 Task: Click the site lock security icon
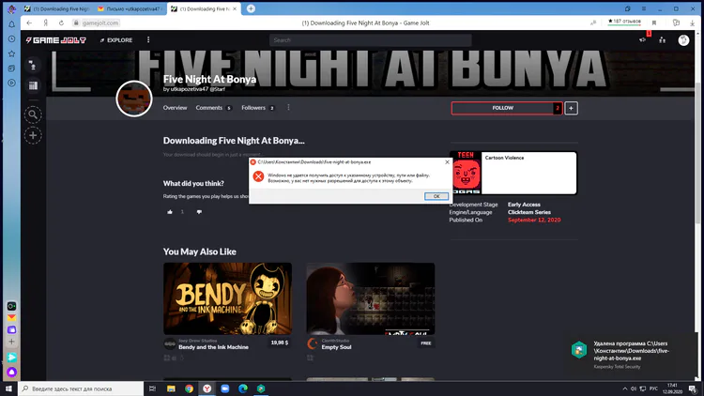[76, 23]
